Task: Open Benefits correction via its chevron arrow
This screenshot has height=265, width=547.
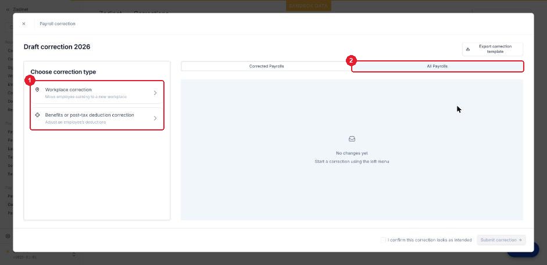Action: click(x=155, y=118)
